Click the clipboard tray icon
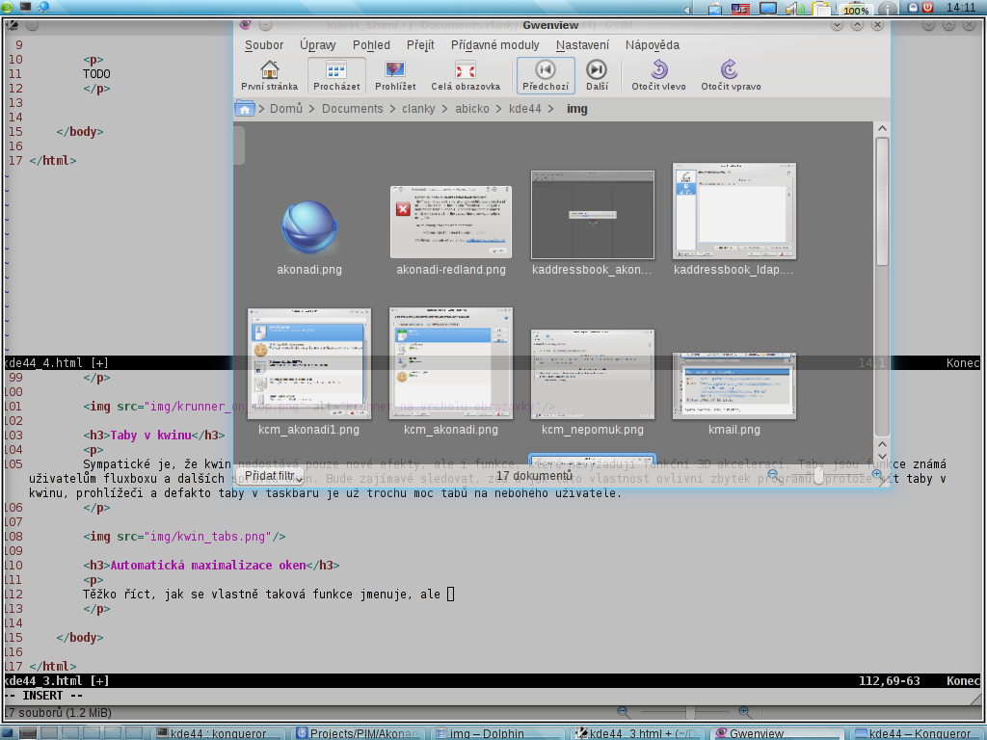Viewport: 987px width, 740px height. [820, 8]
